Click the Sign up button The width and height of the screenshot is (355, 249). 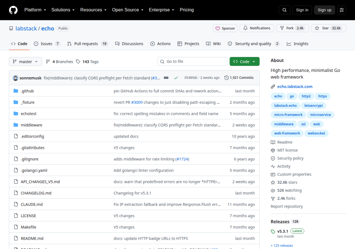tap(324, 10)
